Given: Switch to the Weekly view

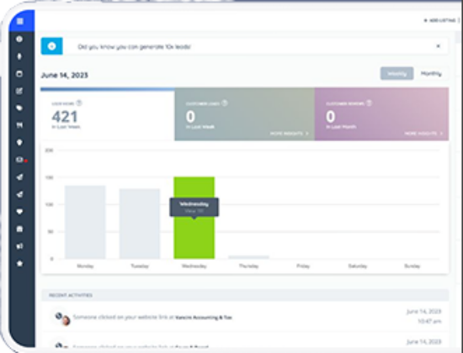Looking at the screenshot, I should point(396,73).
